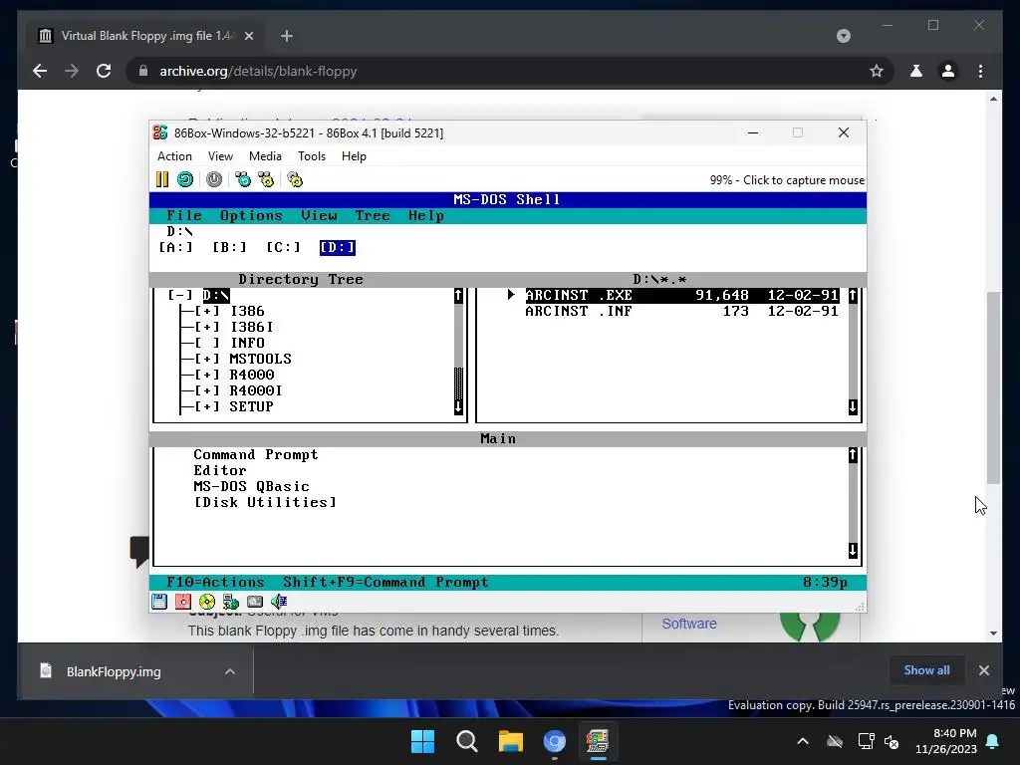
Task: Select drive B: in DOS Shell
Action: point(229,247)
